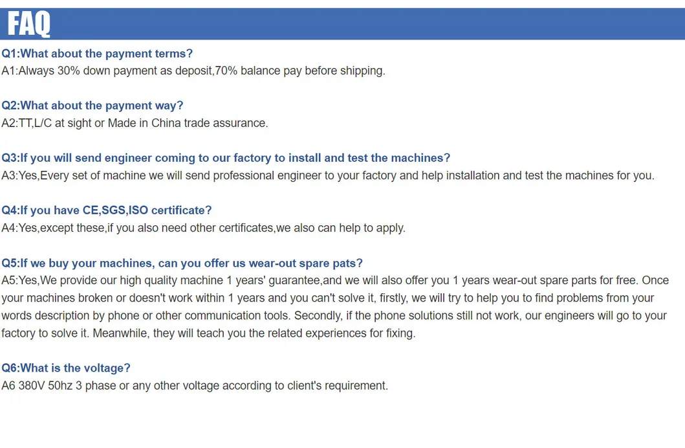Click the Q2 payment way question
This screenshot has height=448, width=685.
point(92,106)
